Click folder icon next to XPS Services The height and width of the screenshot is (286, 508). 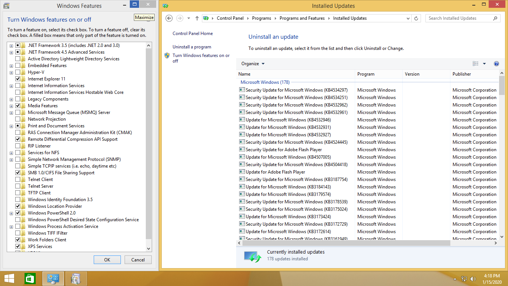point(23,247)
